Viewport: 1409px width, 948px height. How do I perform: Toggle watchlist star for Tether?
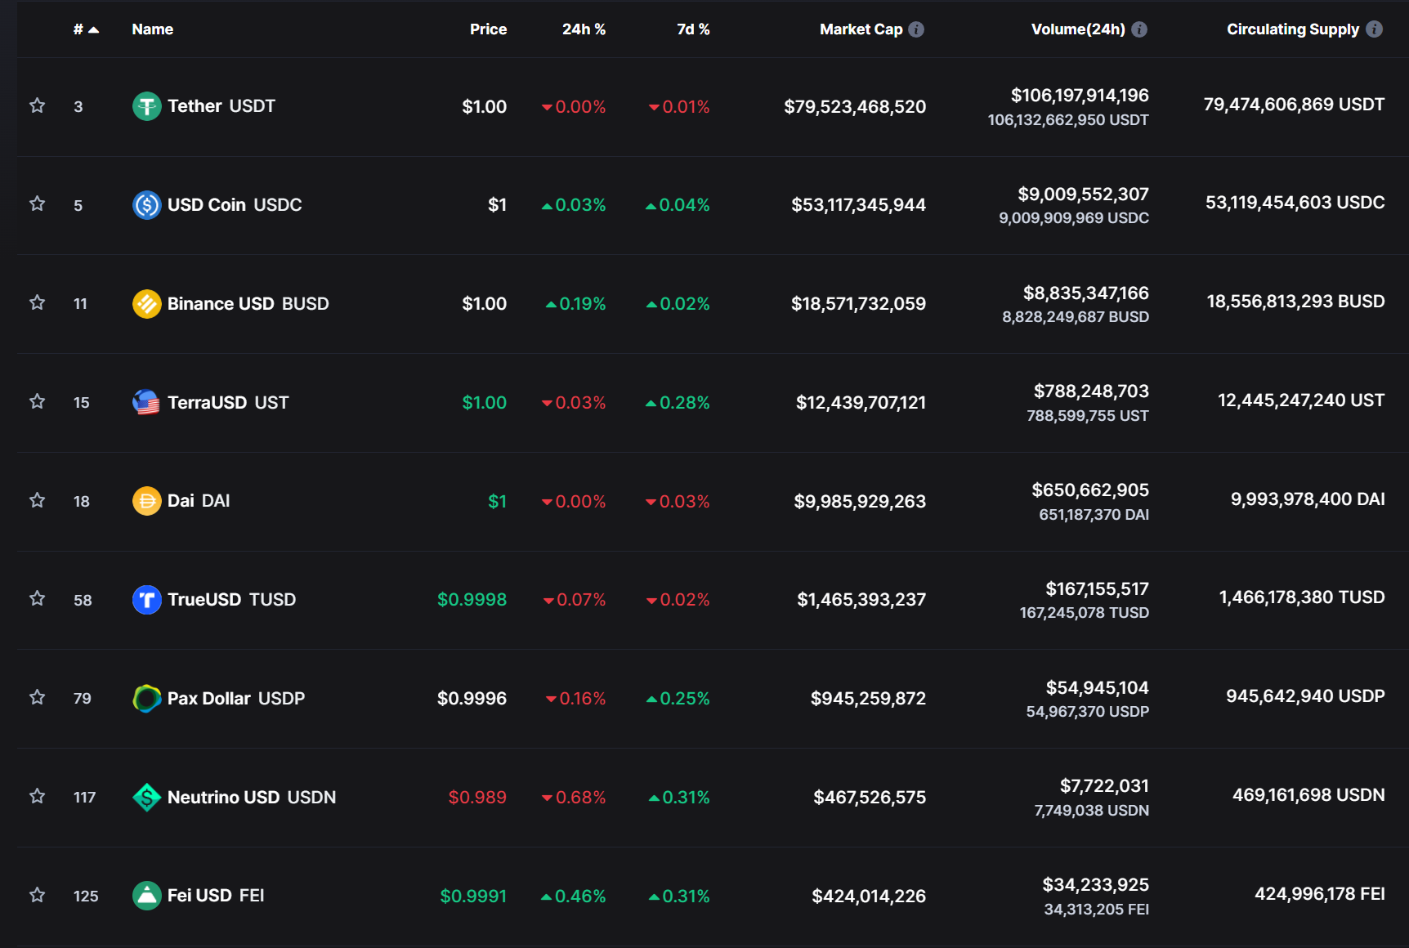[37, 105]
